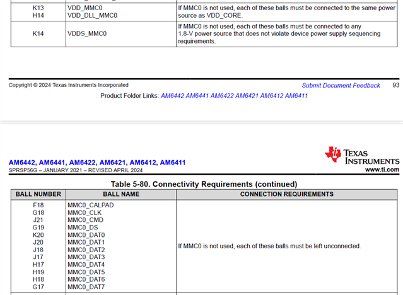The height and width of the screenshot is (295, 403).
Task: Open the AM6422 product folder link
Action: (222, 96)
